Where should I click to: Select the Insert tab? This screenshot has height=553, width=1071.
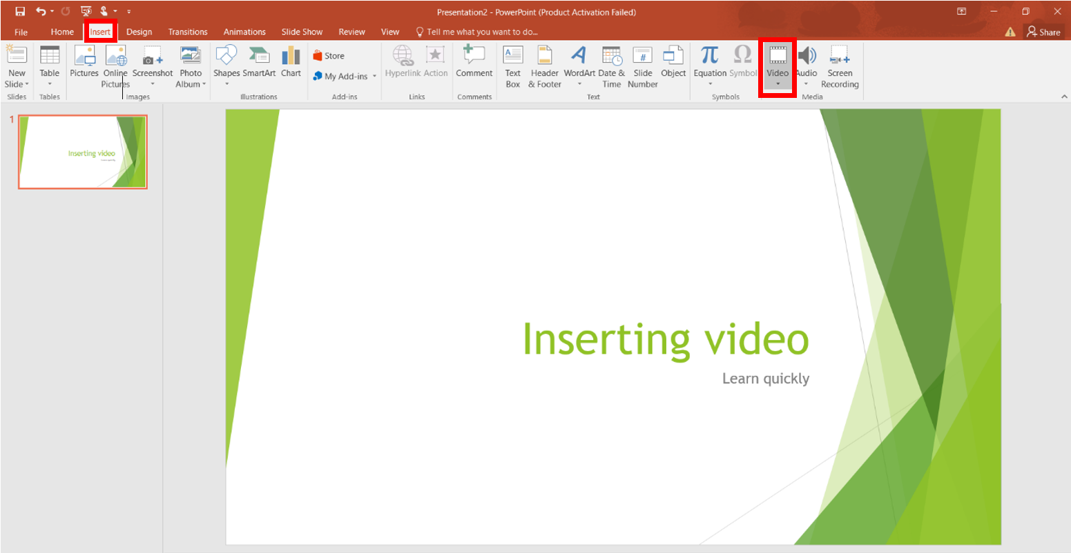coord(100,32)
